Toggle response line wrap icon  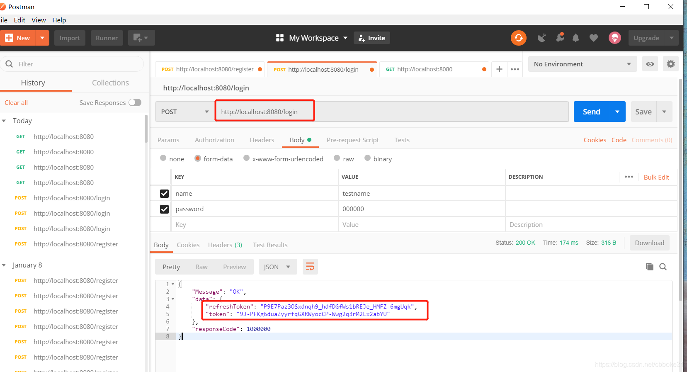point(310,267)
